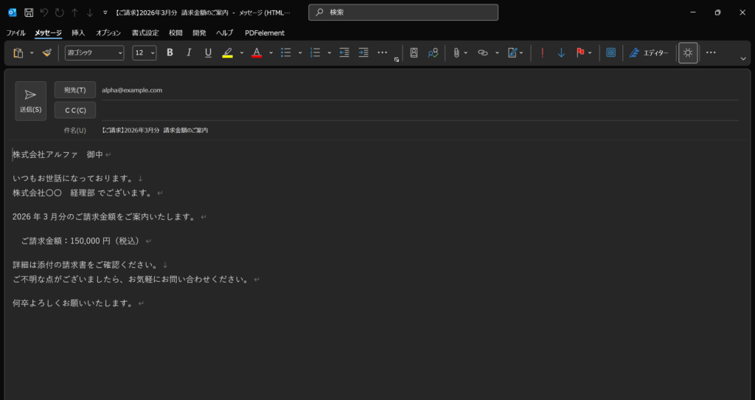Screen dimensions: 755x400
Task: Click the Check Names icon
Action: (x=433, y=53)
